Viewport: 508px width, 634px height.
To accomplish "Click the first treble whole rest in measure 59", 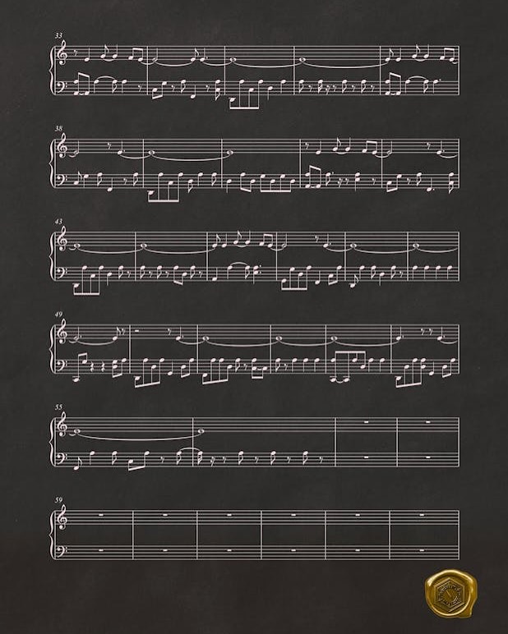I will point(101,515).
